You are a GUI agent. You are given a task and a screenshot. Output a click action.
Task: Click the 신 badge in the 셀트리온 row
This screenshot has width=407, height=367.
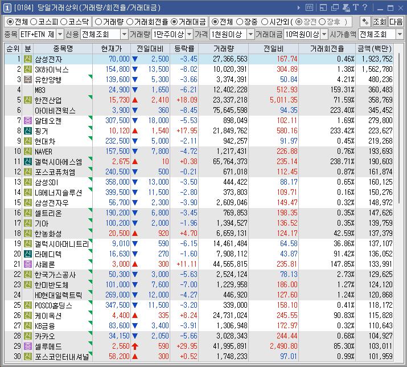27,213
